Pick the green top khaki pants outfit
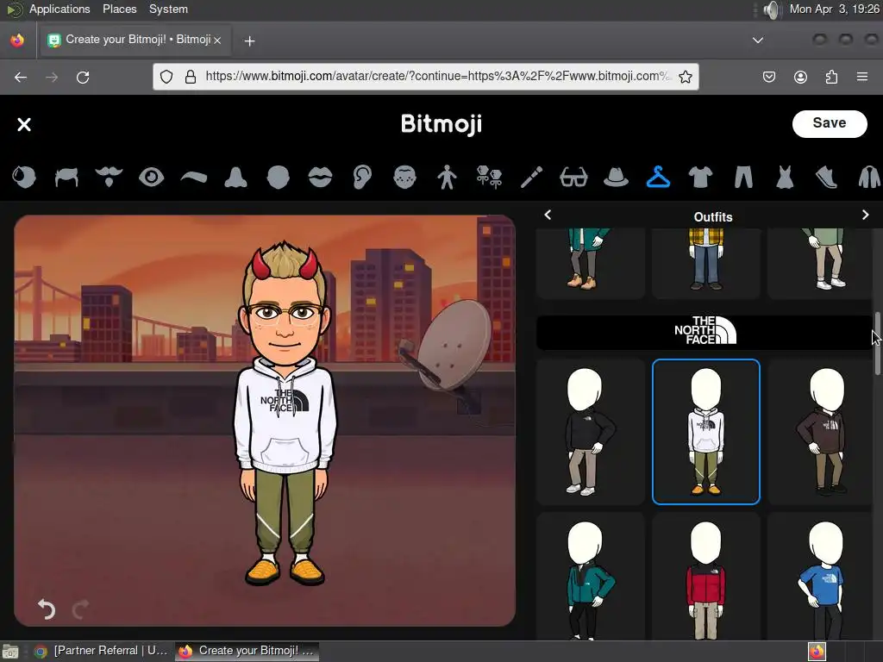 [x=820, y=262]
